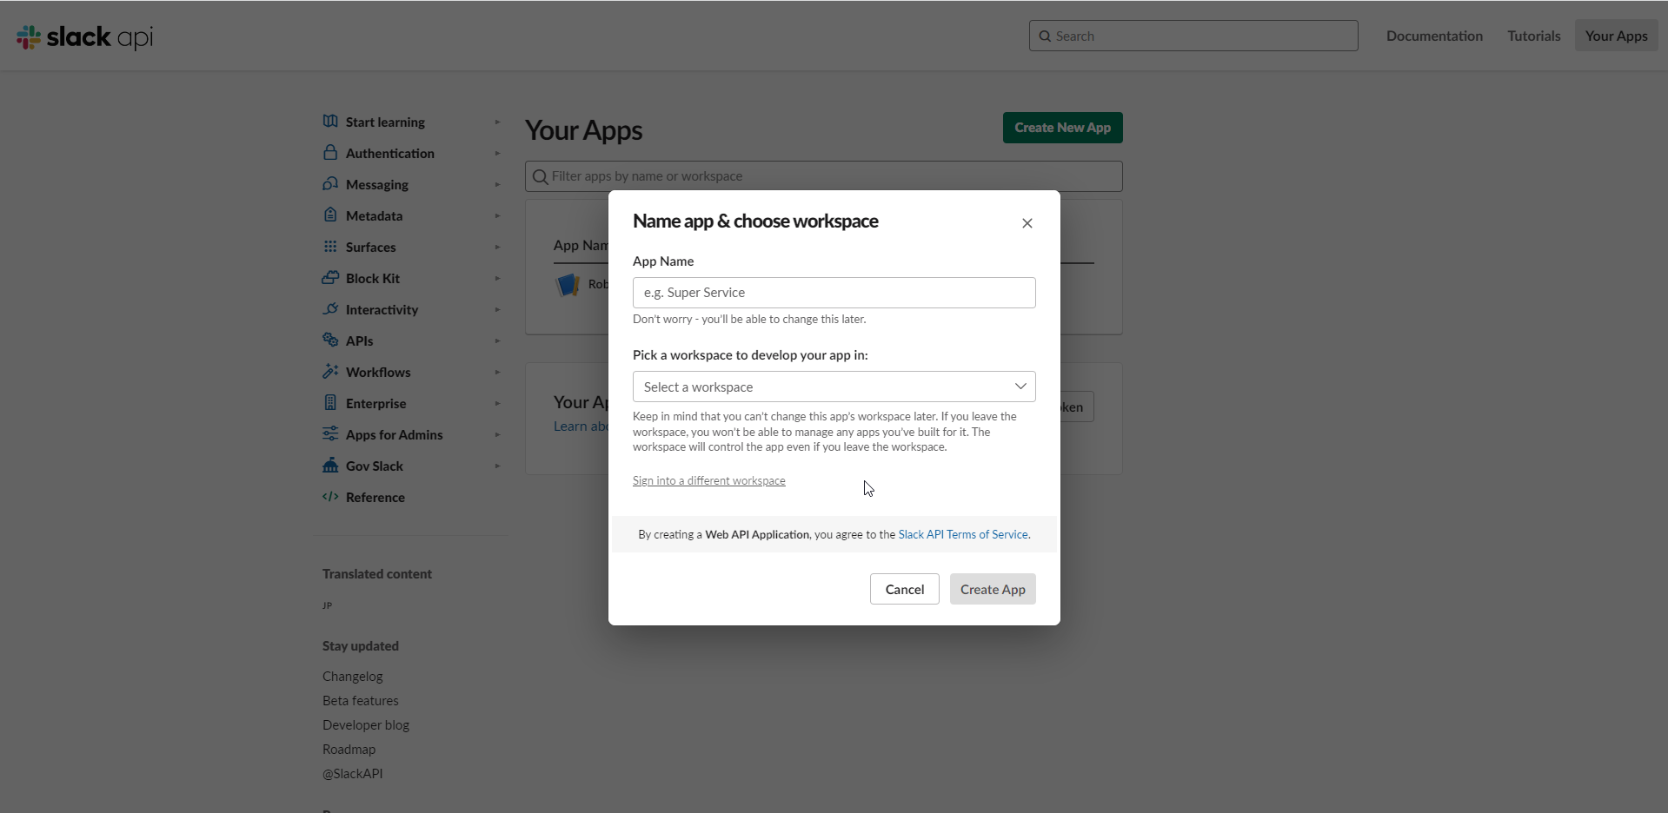Viewport: 1668px width, 813px height.
Task: Expand the Interactivity section arrow
Action: pyautogui.click(x=497, y=309)
